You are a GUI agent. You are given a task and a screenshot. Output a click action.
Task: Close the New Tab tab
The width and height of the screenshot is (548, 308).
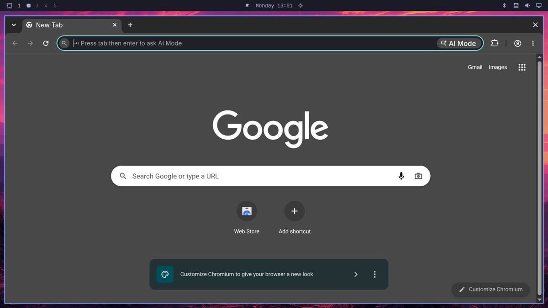115,25
